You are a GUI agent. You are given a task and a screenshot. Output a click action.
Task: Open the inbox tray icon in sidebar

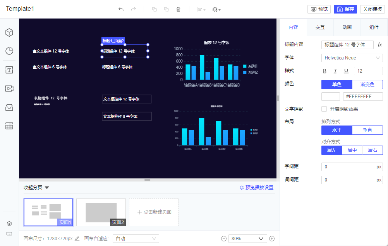[x=9, y=107]
